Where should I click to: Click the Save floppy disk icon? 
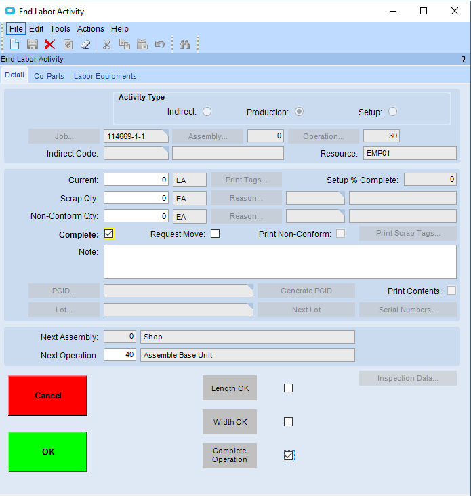click(x=32, y=44)
